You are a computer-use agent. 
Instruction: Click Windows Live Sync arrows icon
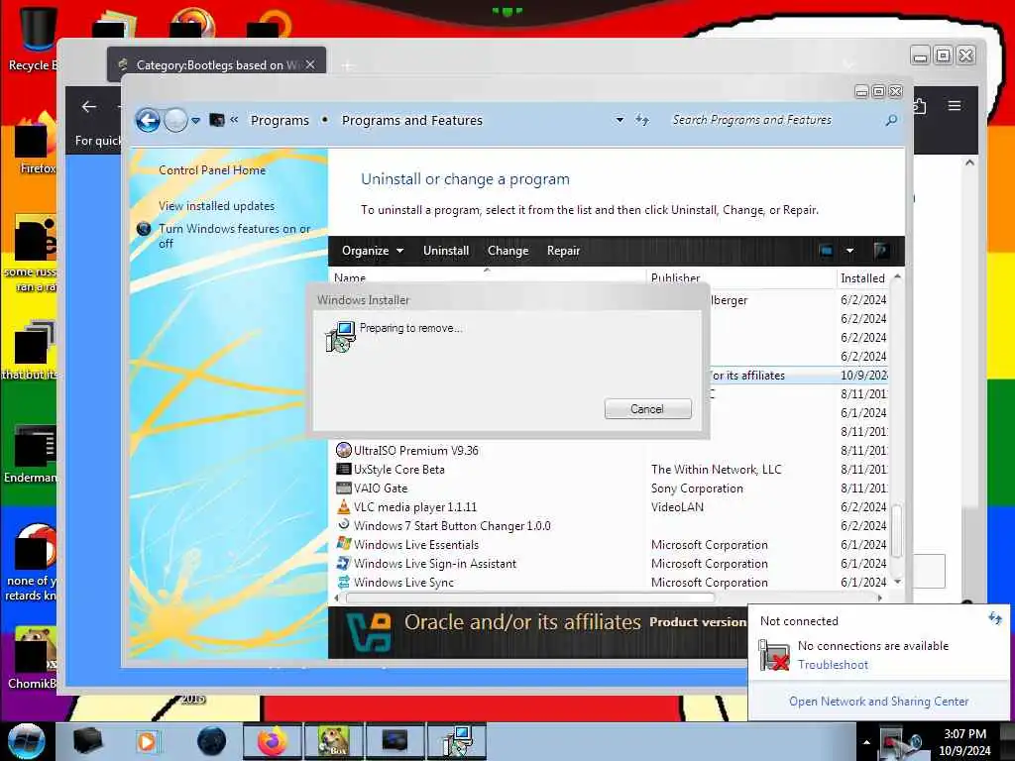pyautogui.click(x=344, y=582)
